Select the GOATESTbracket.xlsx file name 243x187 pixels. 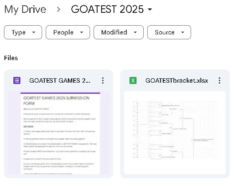point(176,80)
